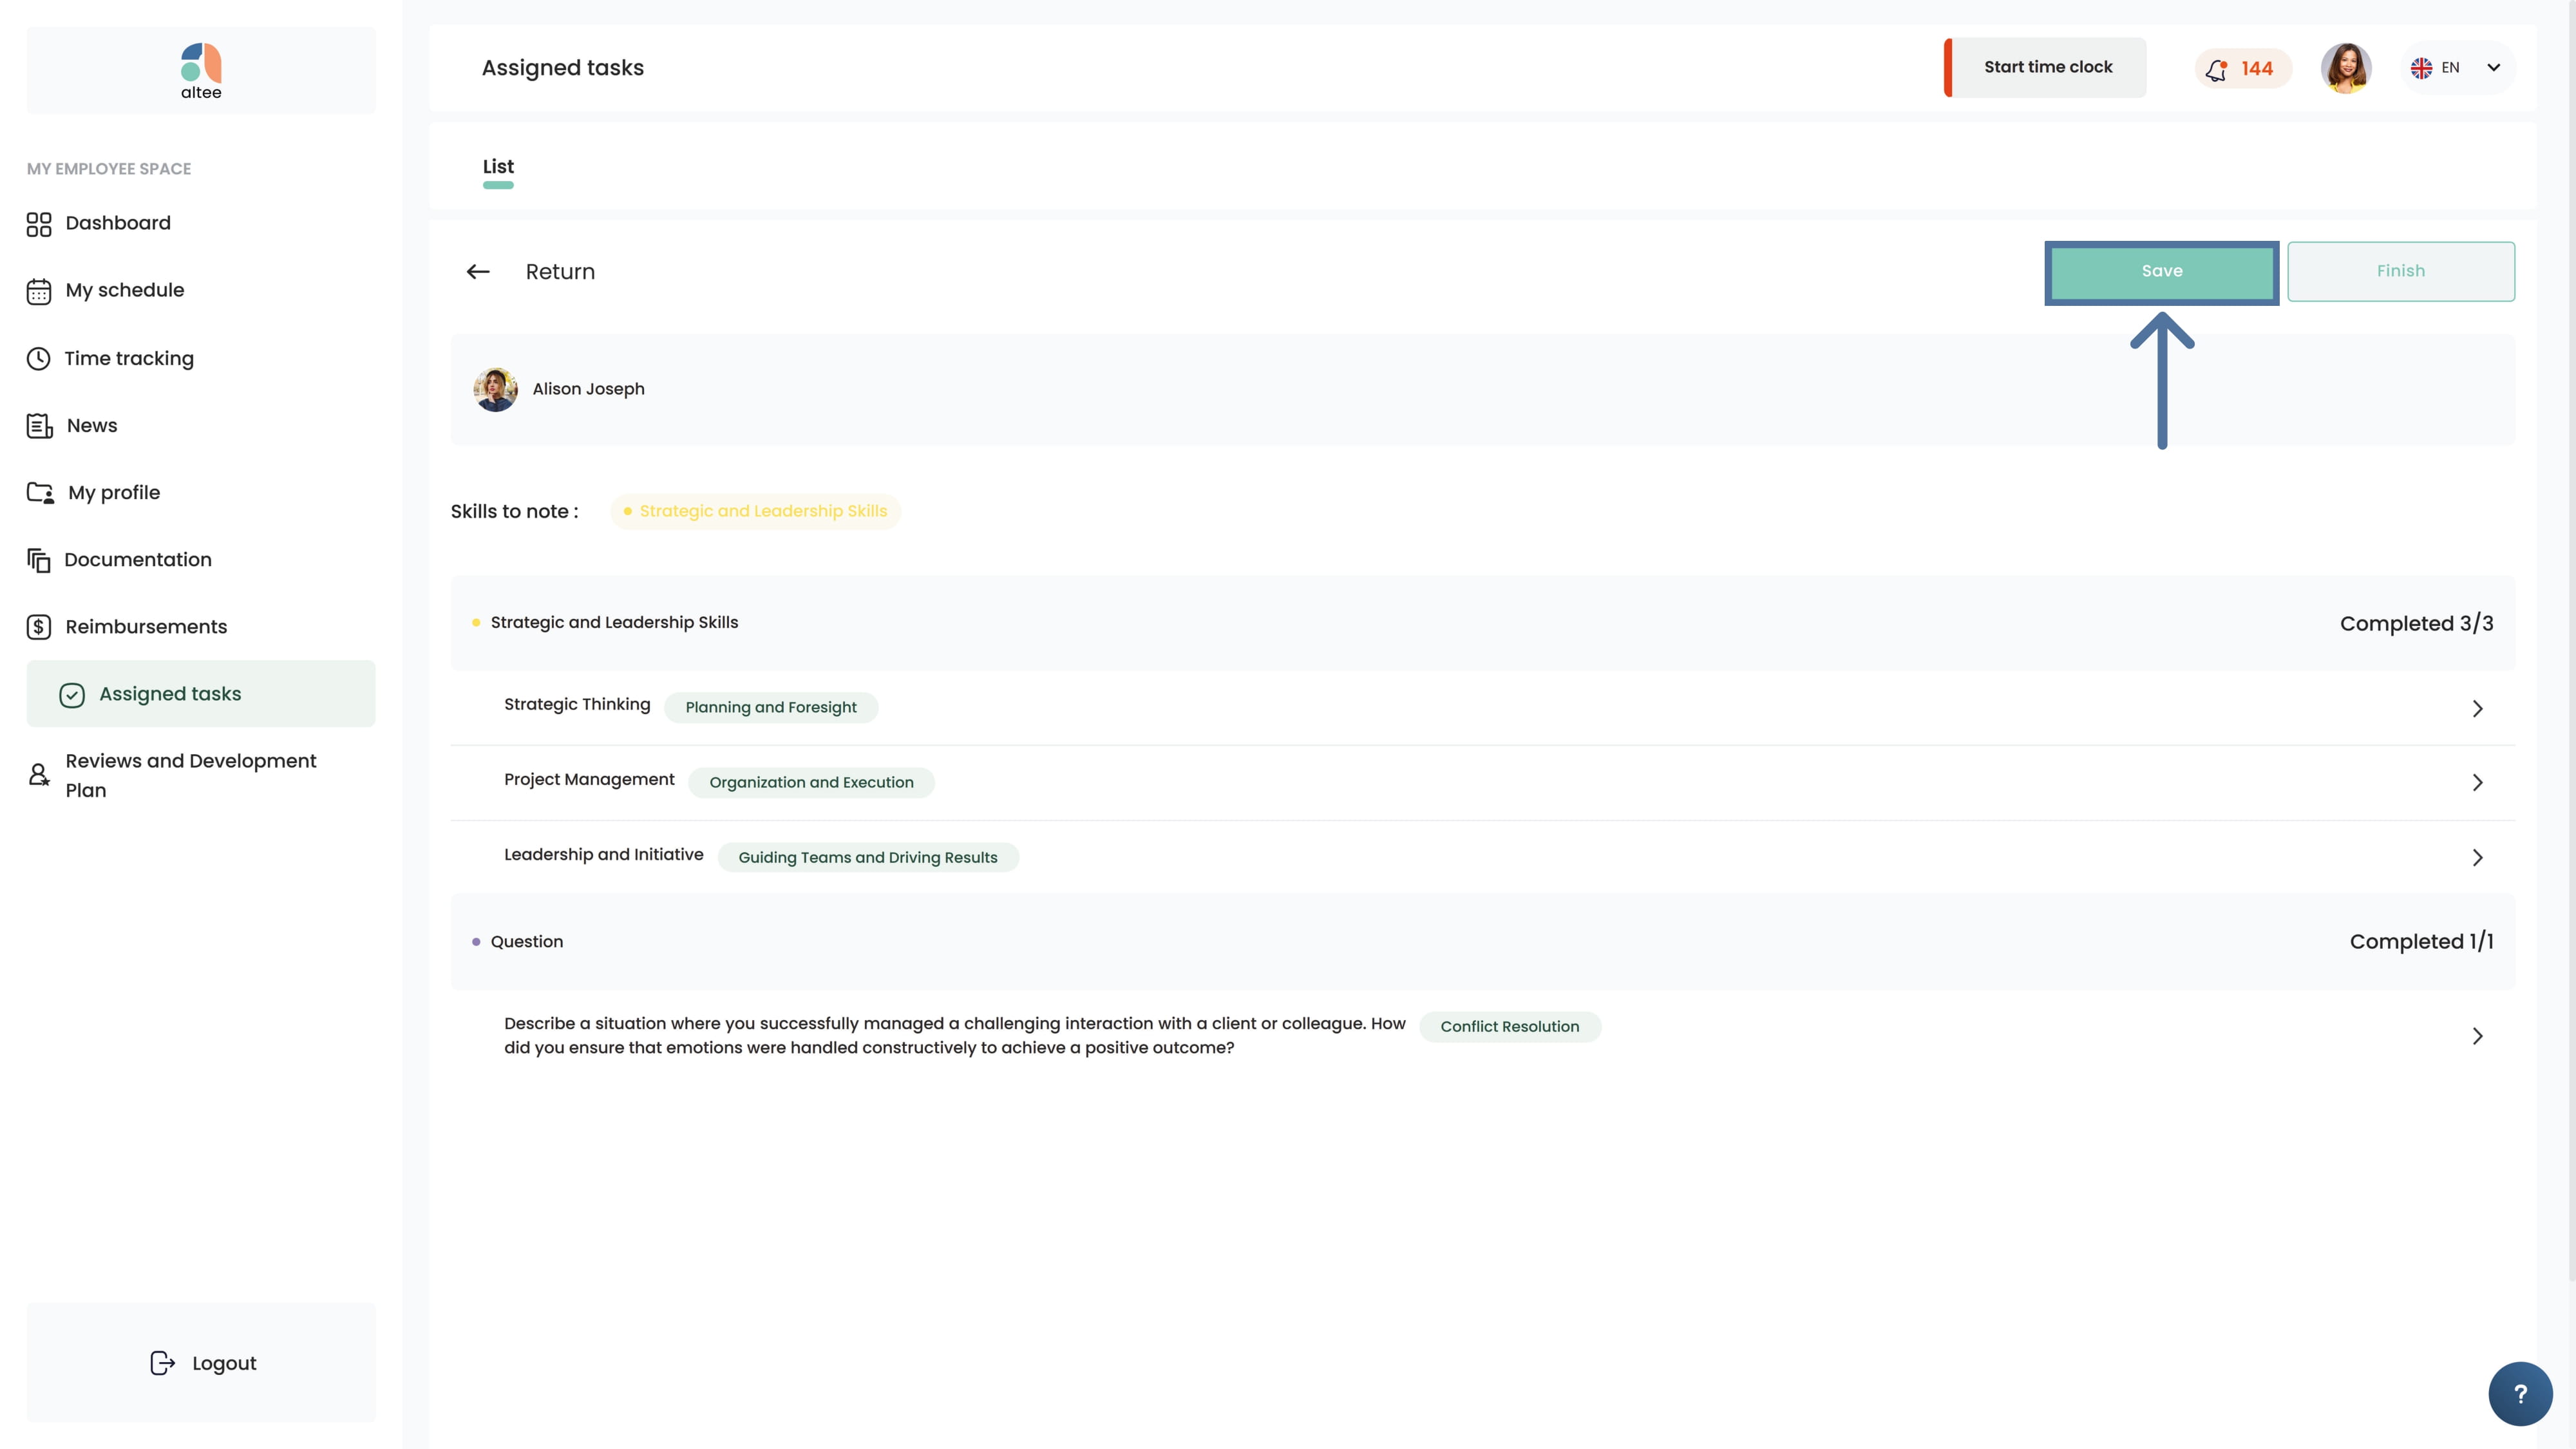Click the Time tracking clock icon
2576x1449 pixels.
38,358
